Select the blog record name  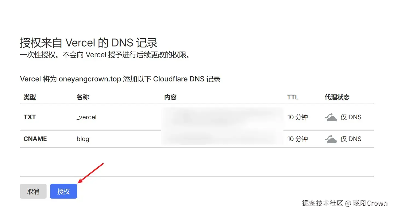coord(83,139)
